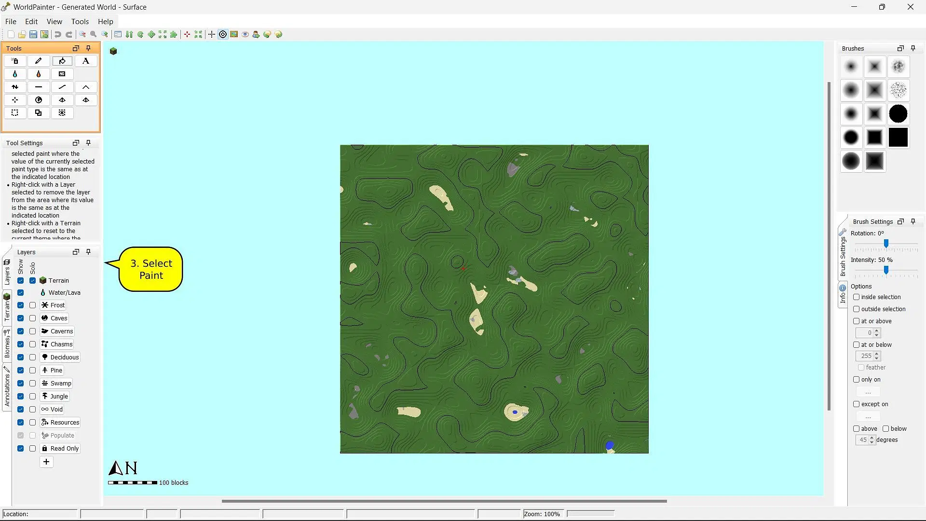Open the View menu
Screen dimensions: 926x521
[54, 21]
